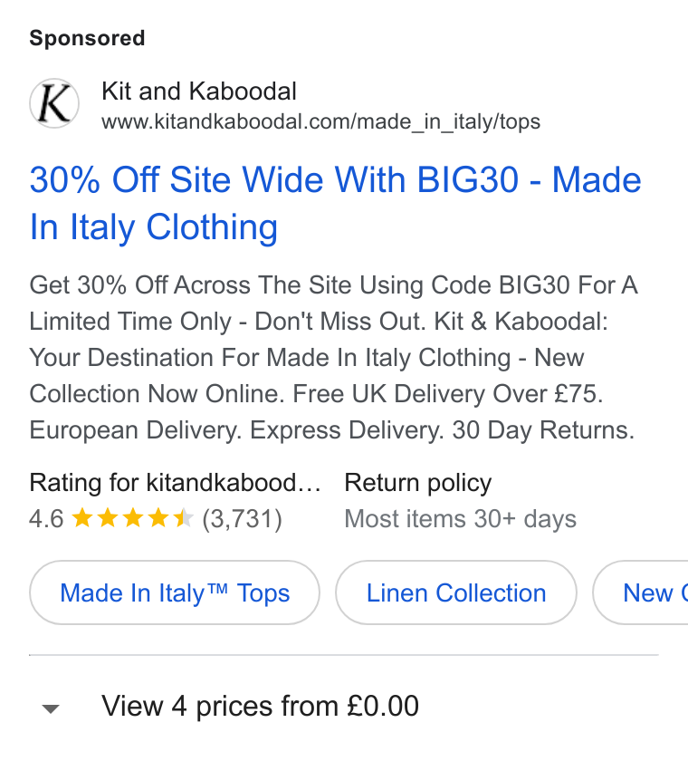Click the Sponsored label
688x761 pixels.
(x=87, y=38)
